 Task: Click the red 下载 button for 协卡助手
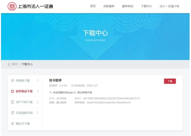coord(170,81)
